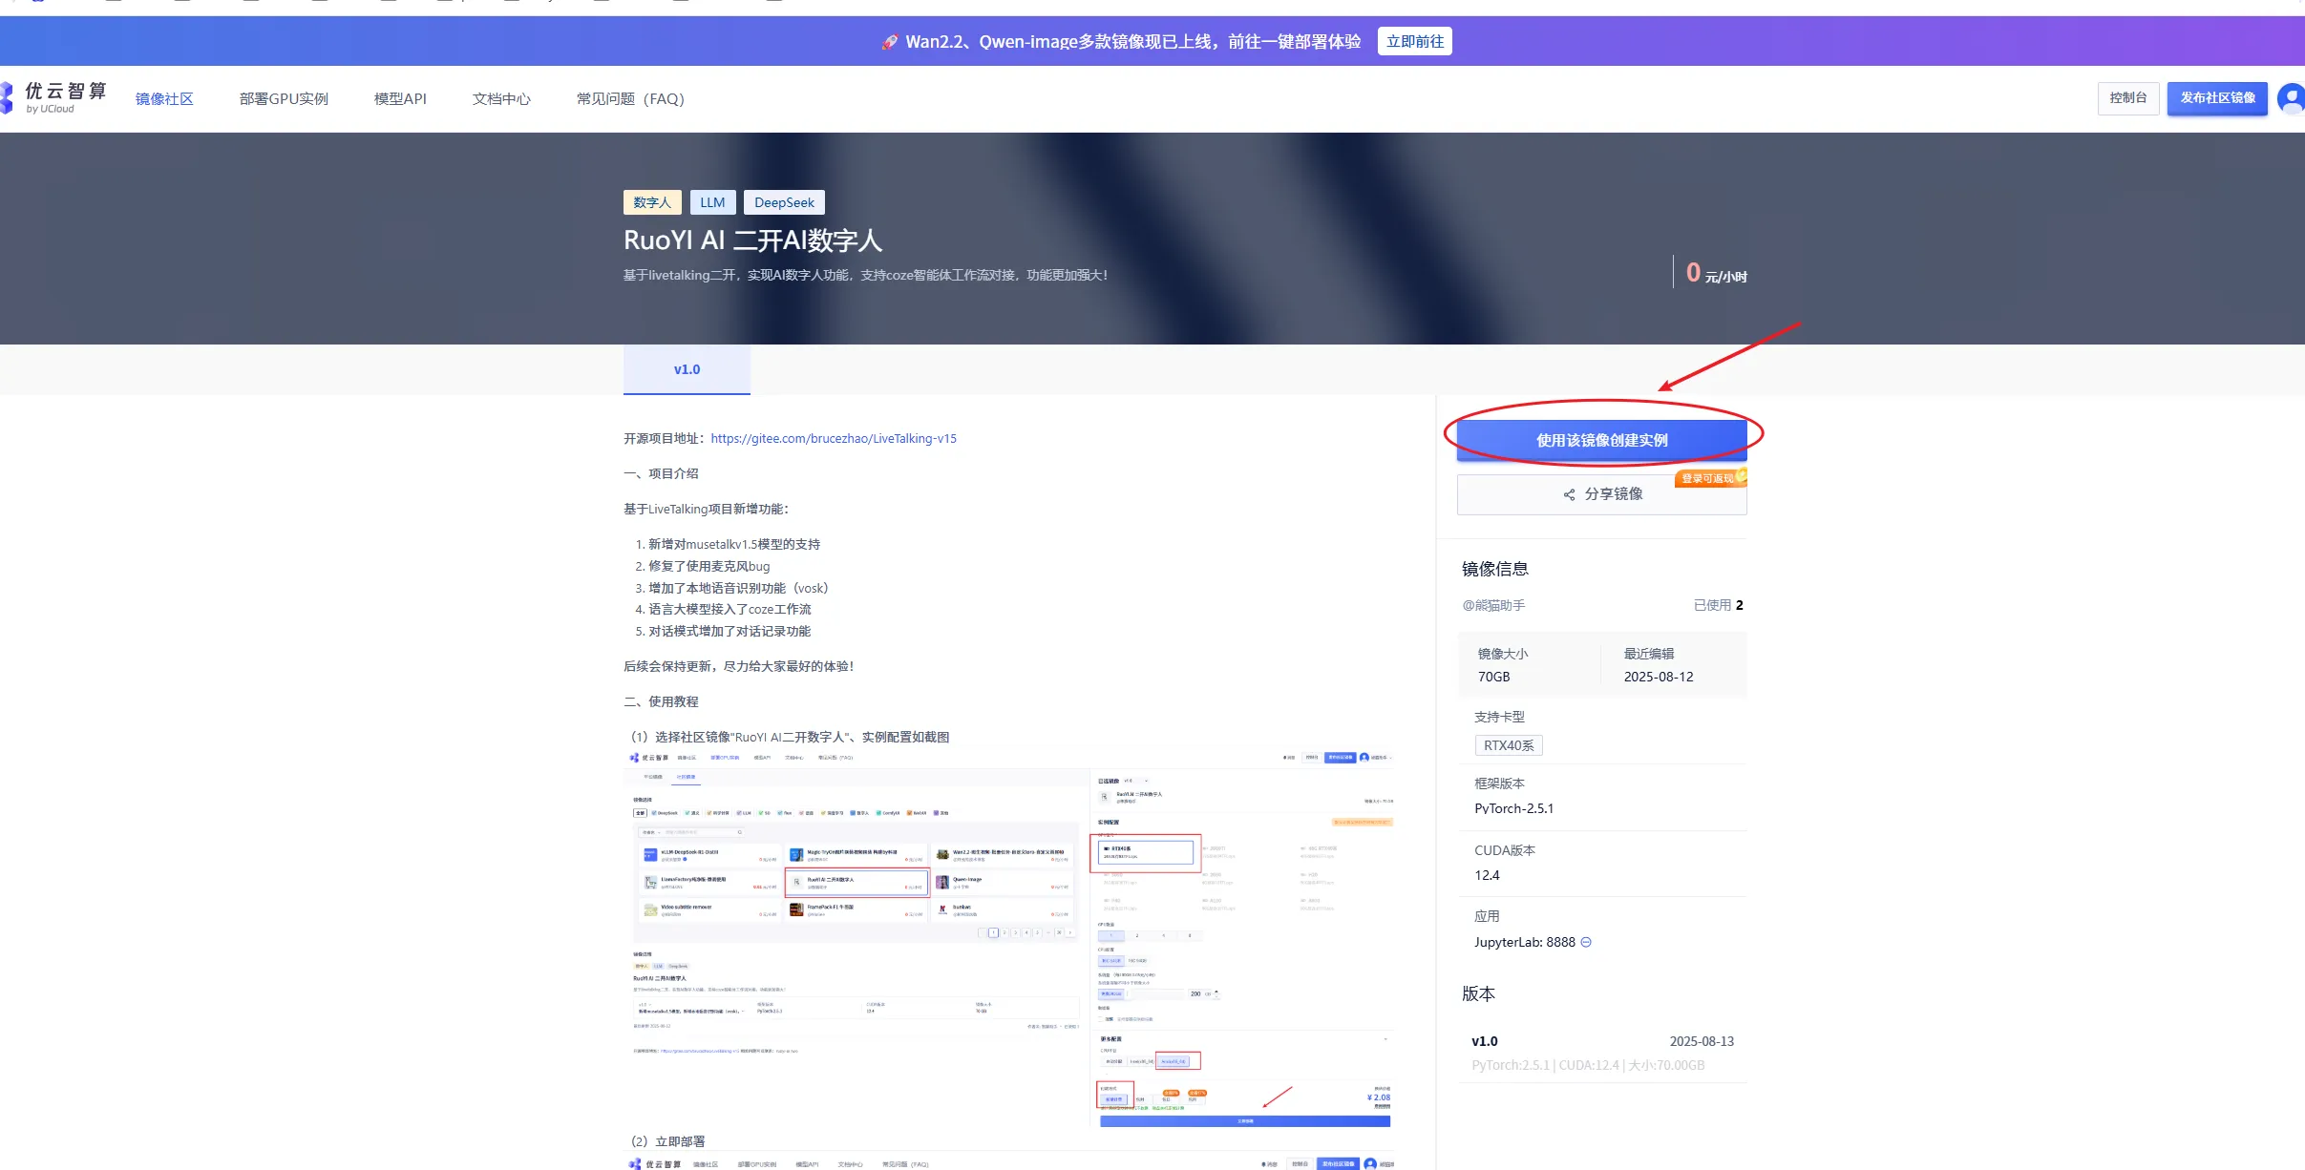
Task: Click the image description subtitle under the title
Action: click(865, 275)
